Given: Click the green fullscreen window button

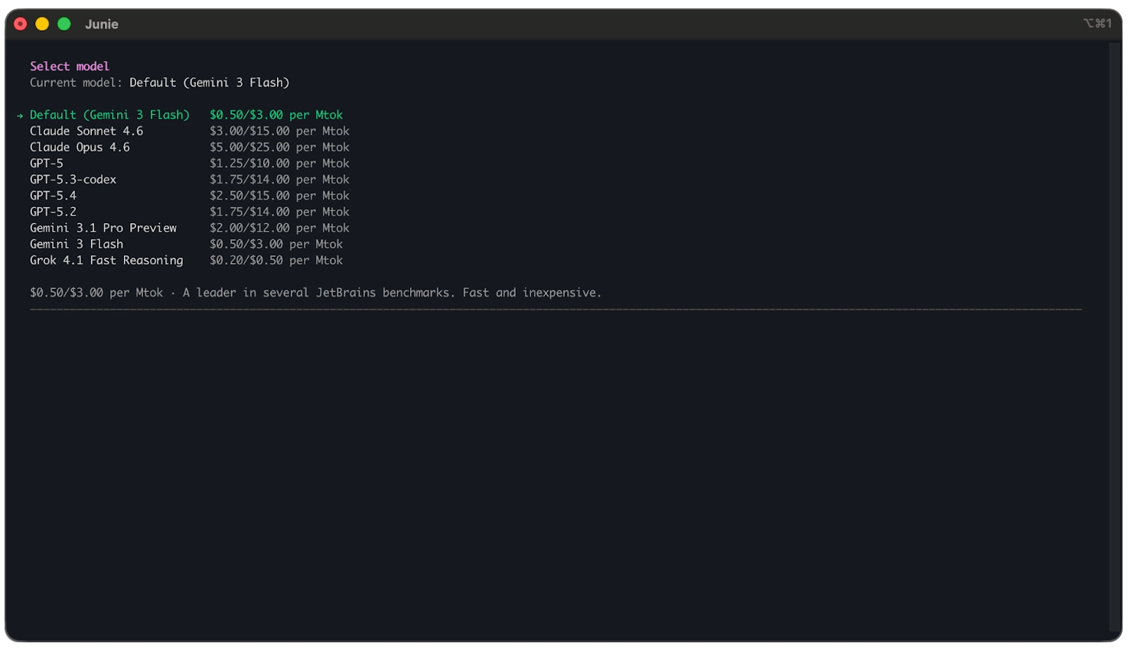Looking at the screenshot, I should tap(64, 24).
